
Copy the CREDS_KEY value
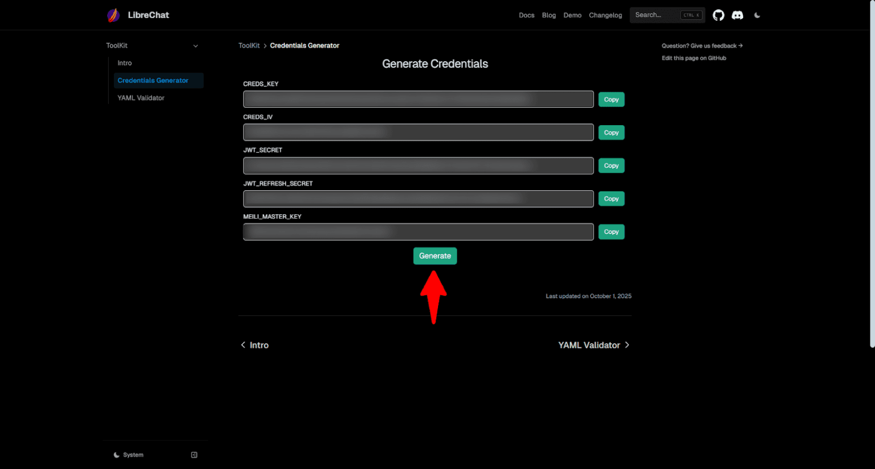pyautogui.click(x=611, y=99)
